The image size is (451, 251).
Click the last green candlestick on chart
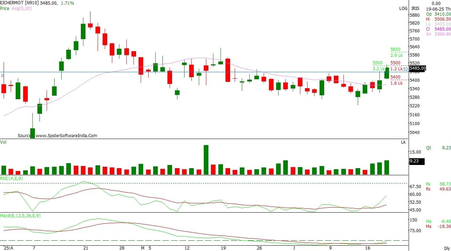(387, 73)
